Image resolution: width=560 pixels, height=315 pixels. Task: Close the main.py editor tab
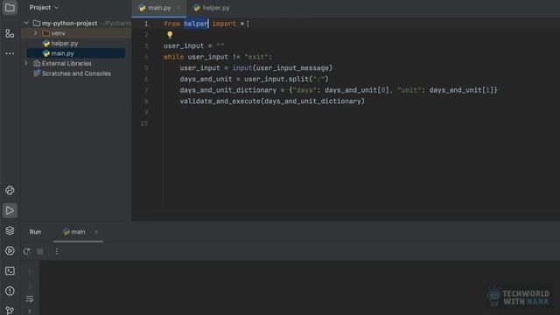click(x=178, y=8)
